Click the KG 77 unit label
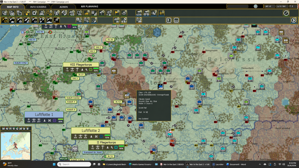The width and height of the screenshot is (299, 168). [32, 40]
